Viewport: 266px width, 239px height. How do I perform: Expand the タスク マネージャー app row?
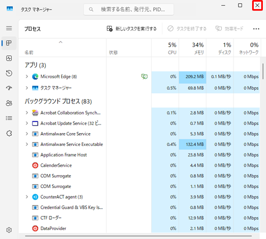(x=27, y=88)
